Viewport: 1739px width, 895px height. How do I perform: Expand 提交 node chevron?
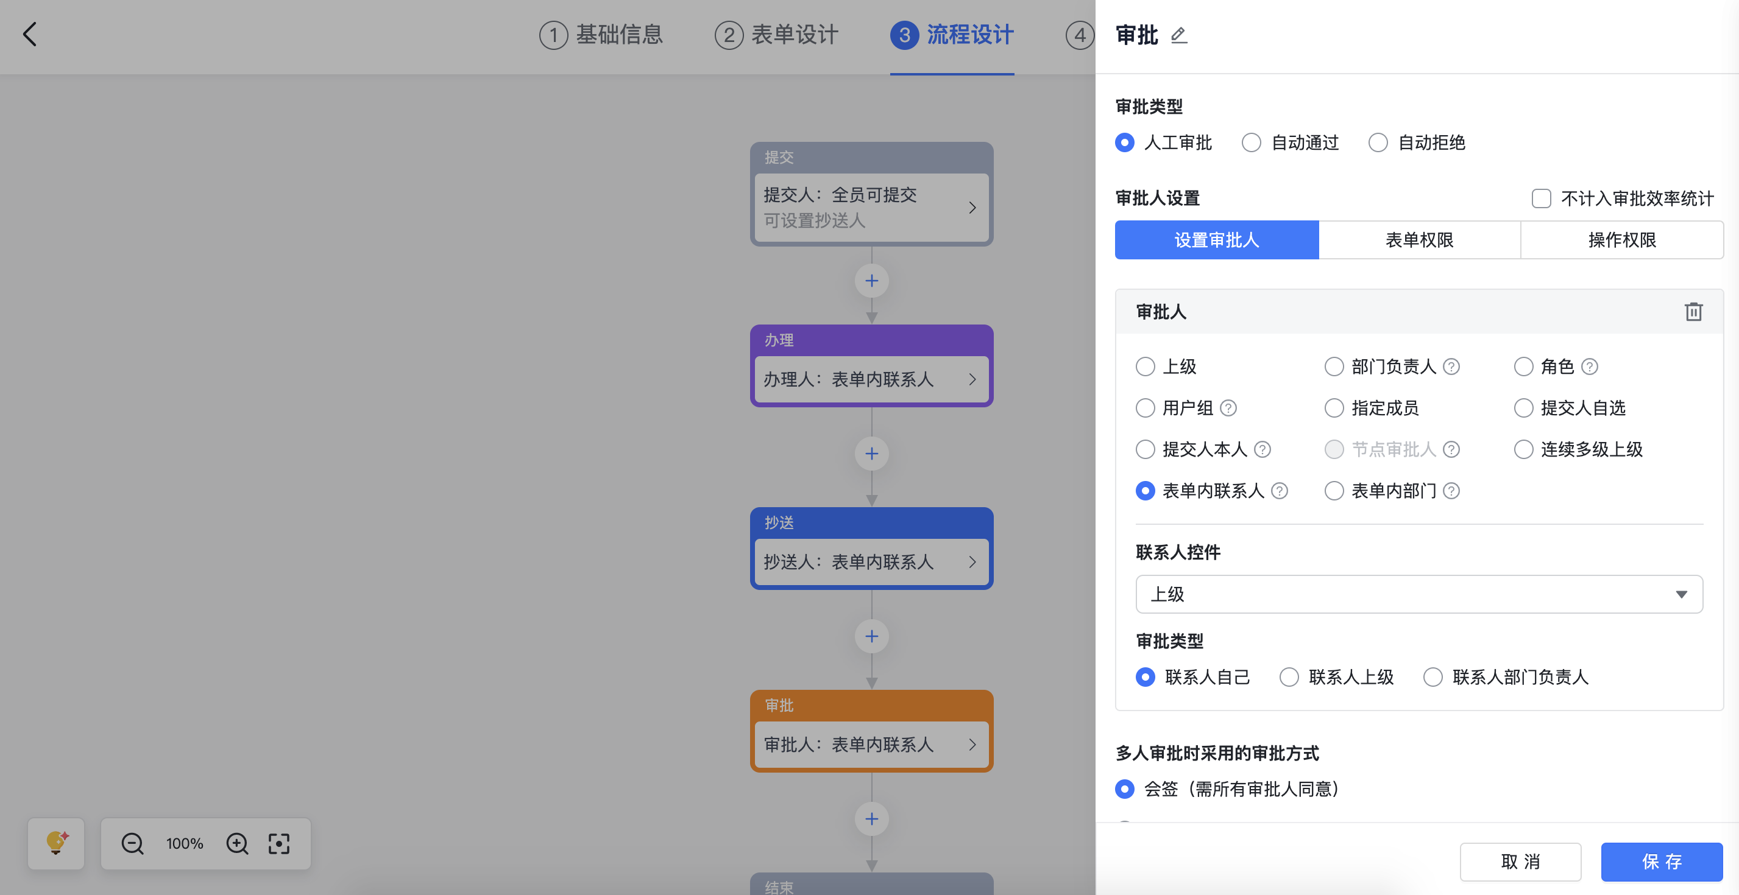(x=972, y=207)
